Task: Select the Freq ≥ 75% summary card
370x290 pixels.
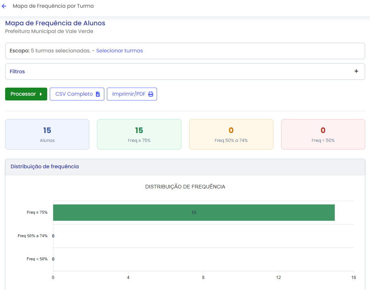Action: pyautogui.click(x=139, y=134)
